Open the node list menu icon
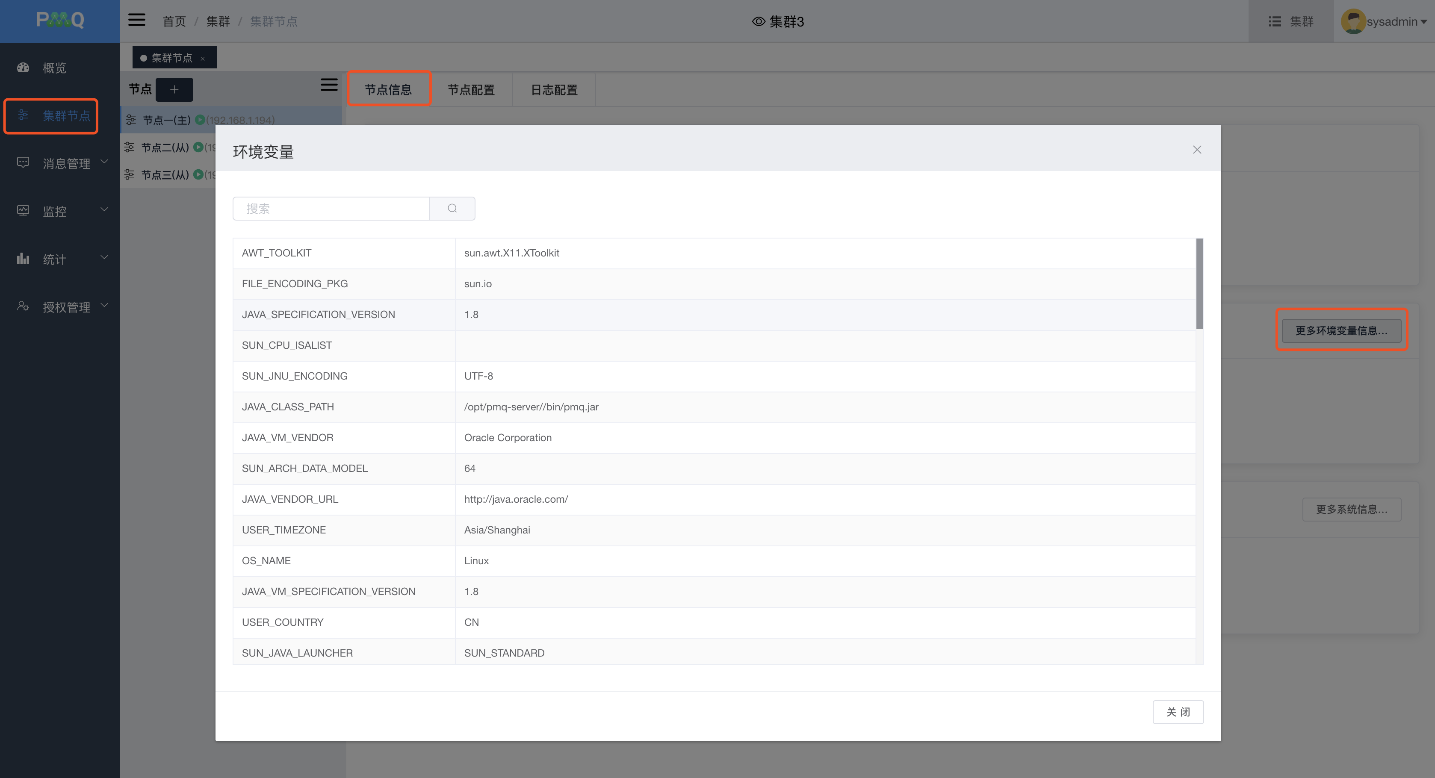 point(329,85)
